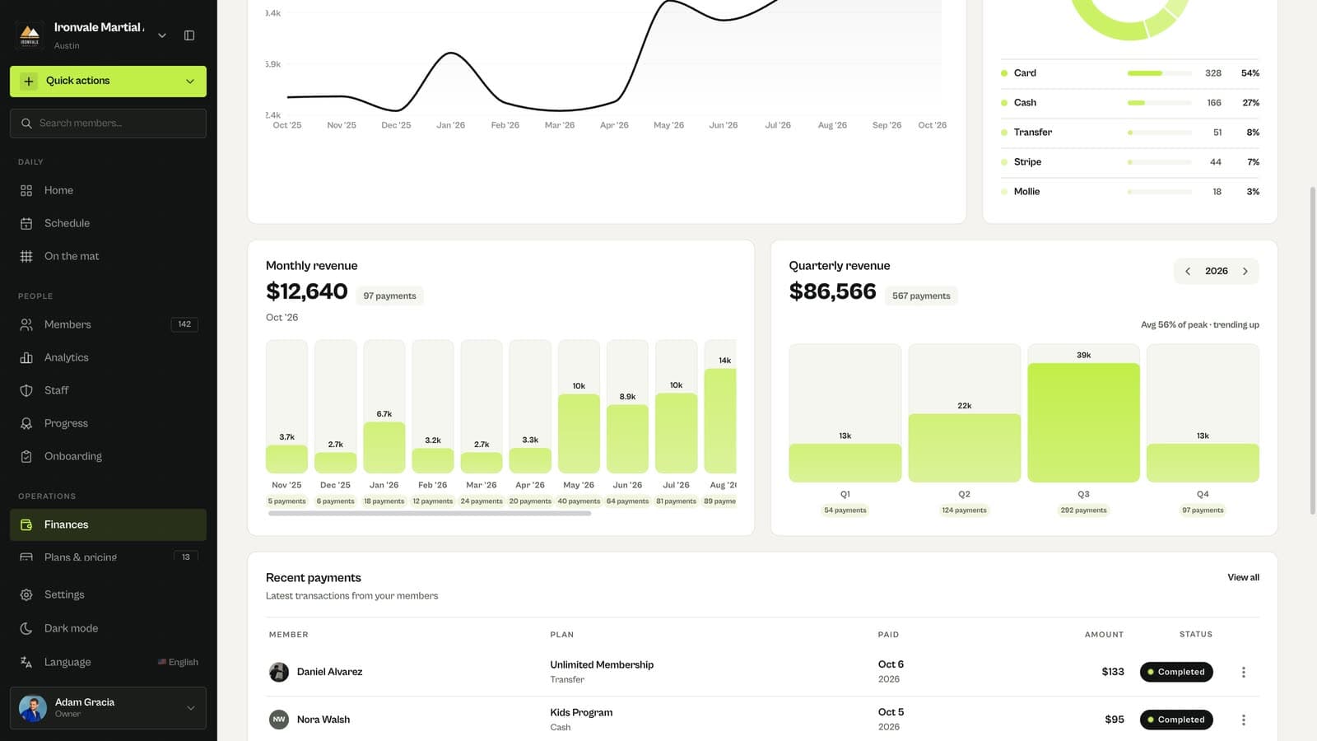Click the Q3 quarterly revenue bar
The image size is (1317, 741).
pos(1083,422)
